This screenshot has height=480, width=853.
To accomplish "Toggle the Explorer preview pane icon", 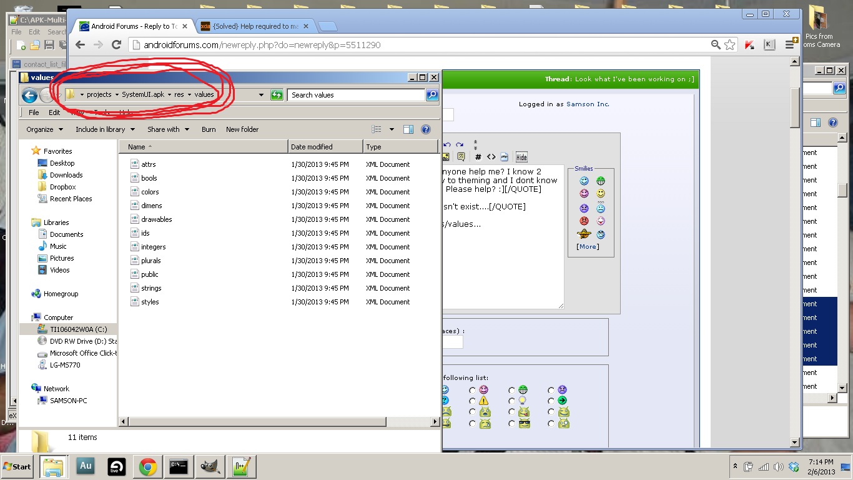I will click(x=408, y=129).
